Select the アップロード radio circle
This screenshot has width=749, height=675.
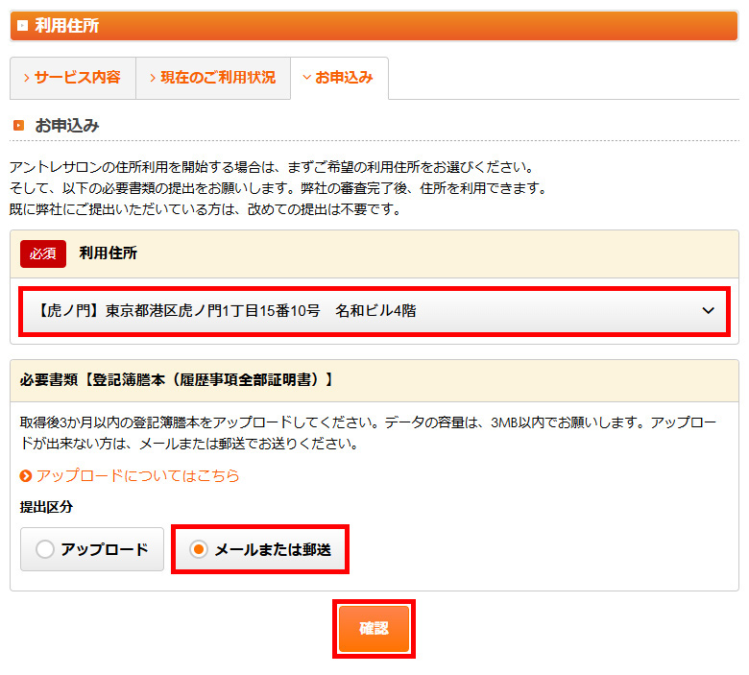click(x=44, y=550)
